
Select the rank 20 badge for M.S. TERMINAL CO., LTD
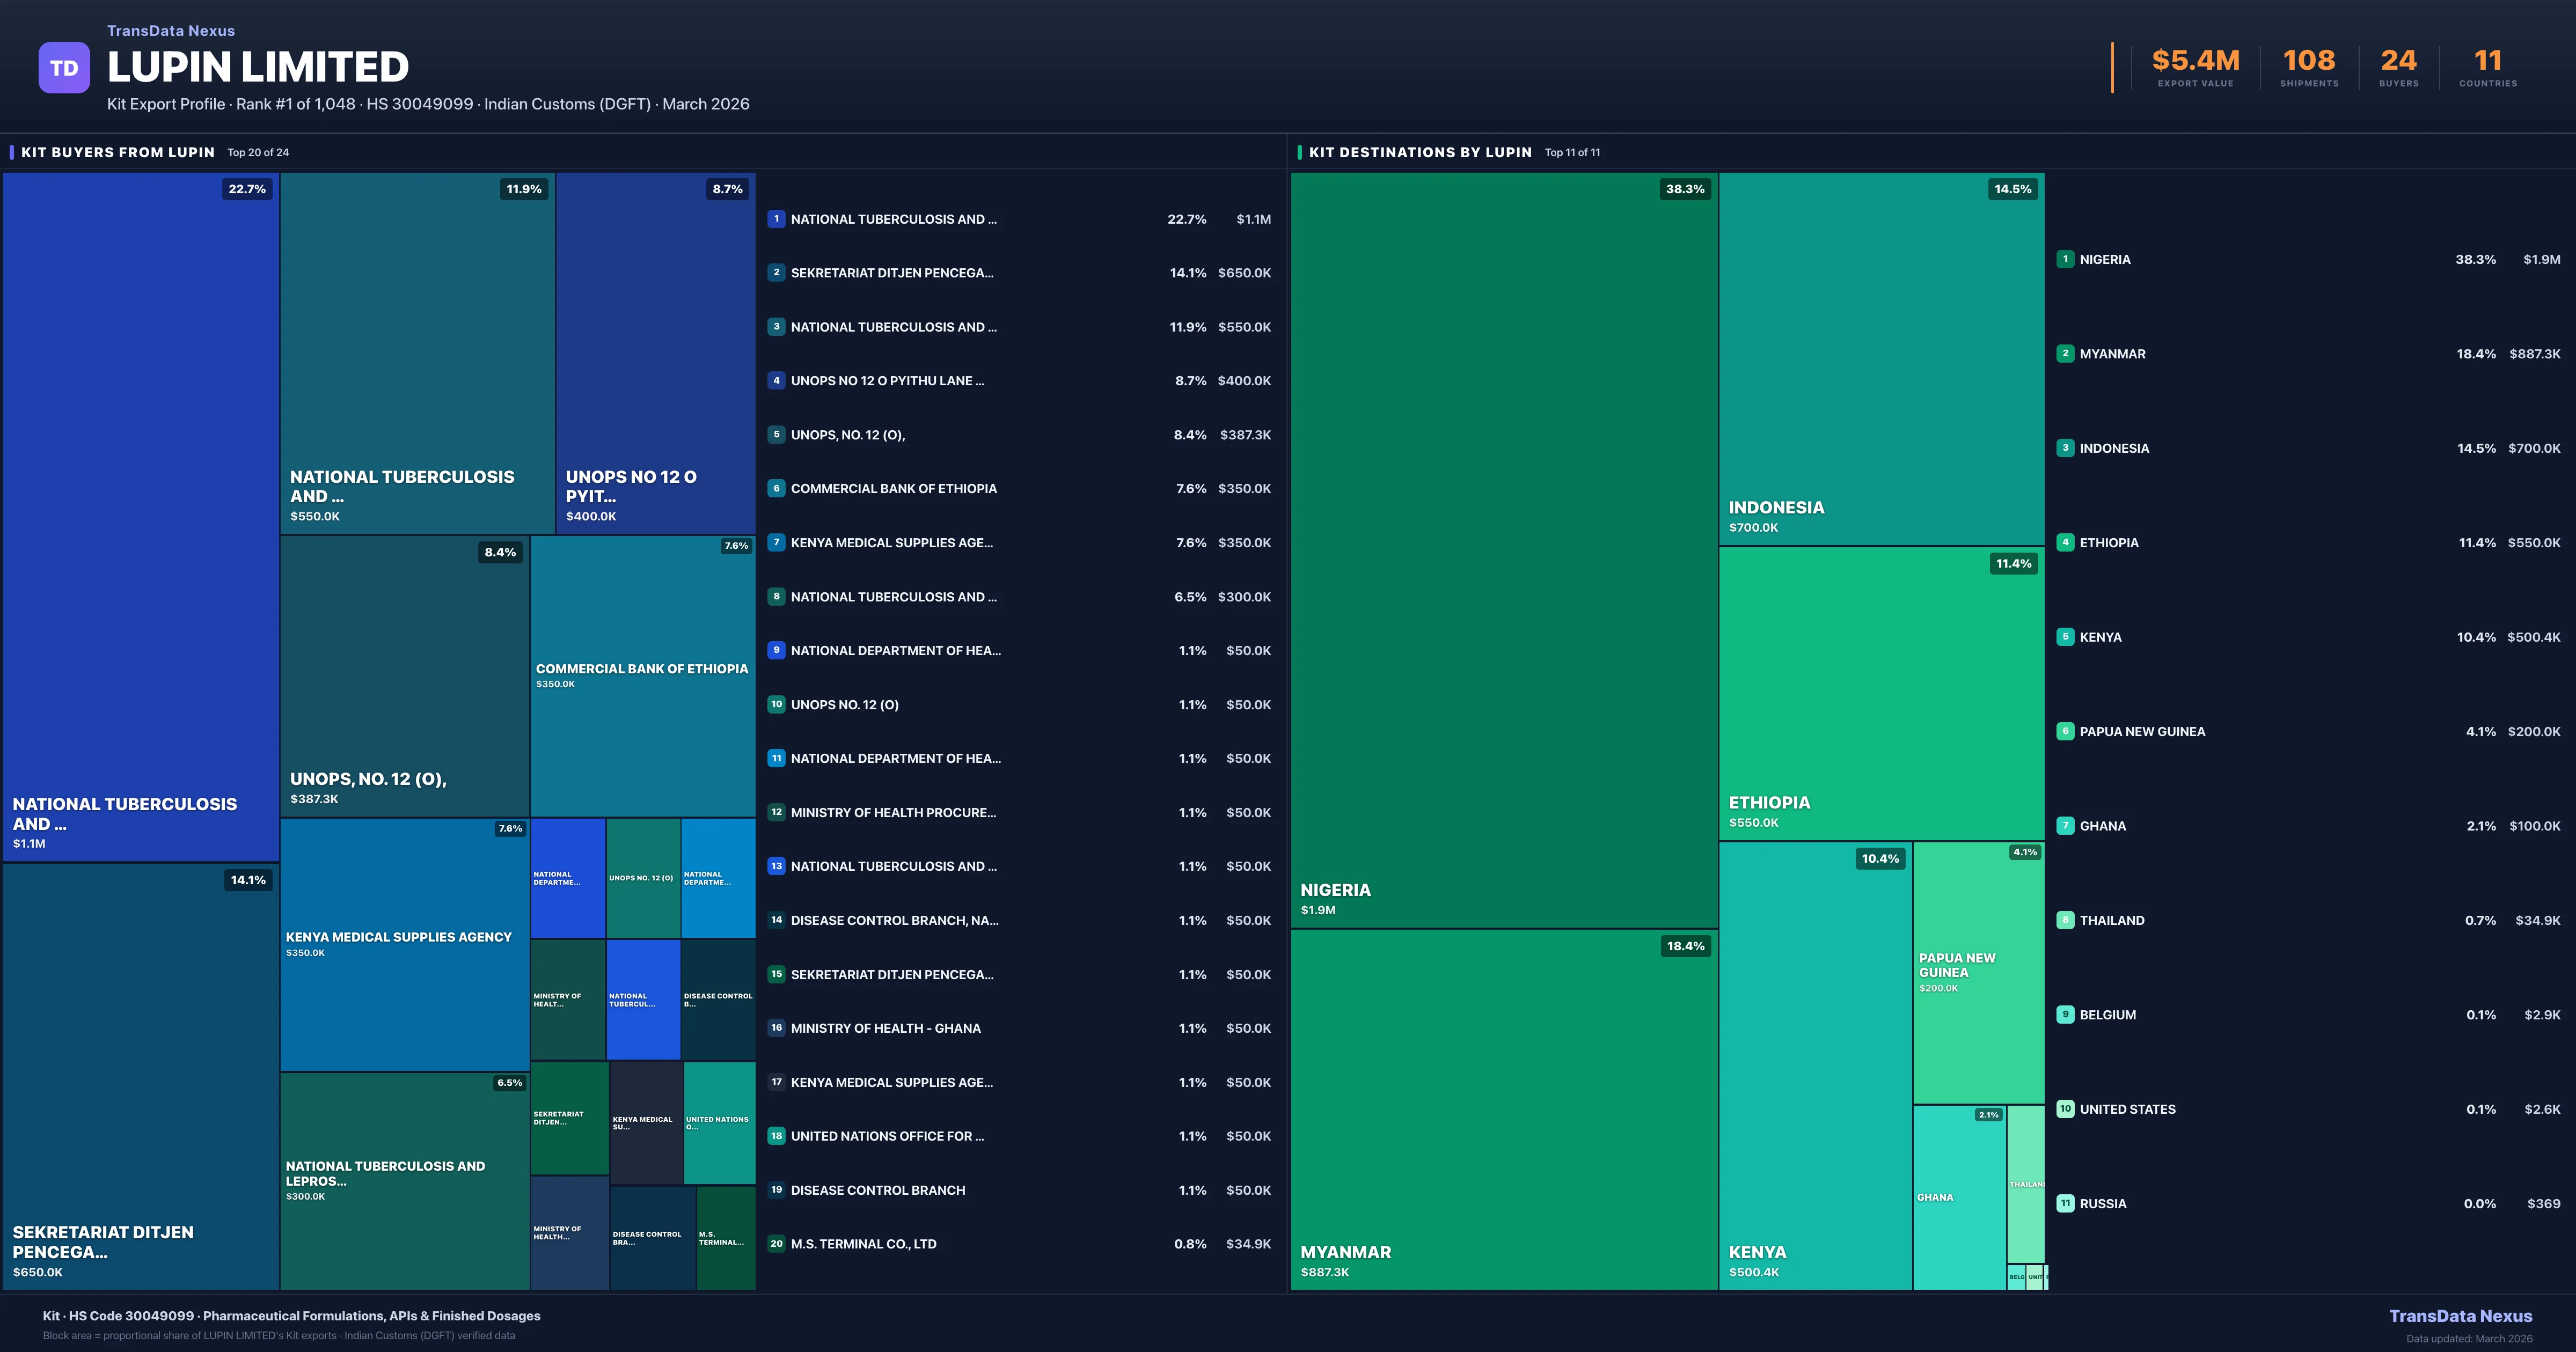776,1244
